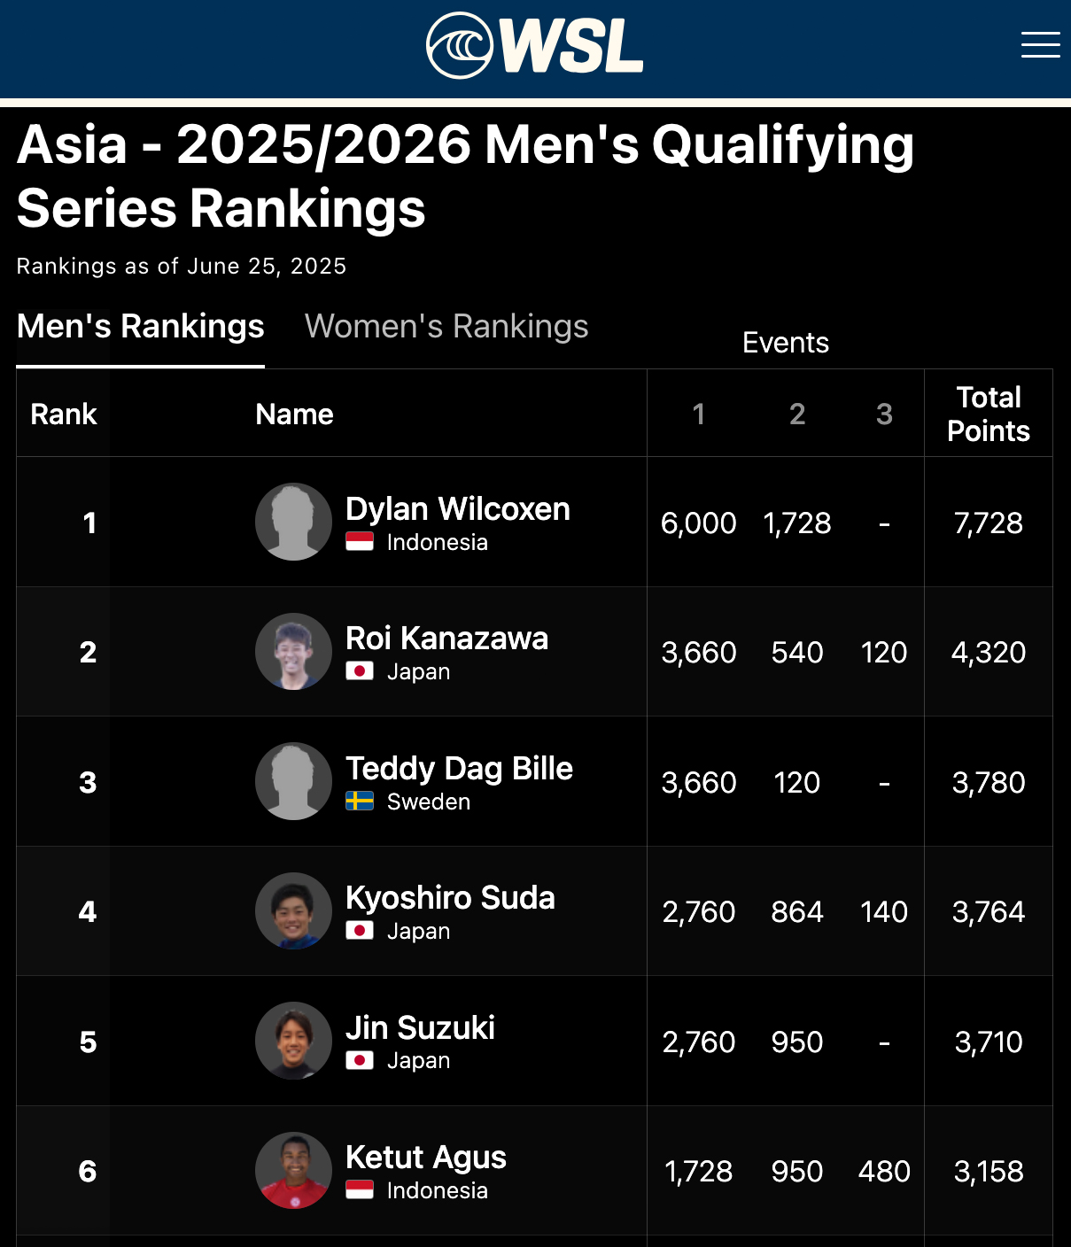Click Ketut Agus's profile photo
Image resolution: width=1071 pixels, height=1247 pixels.
294,1171
